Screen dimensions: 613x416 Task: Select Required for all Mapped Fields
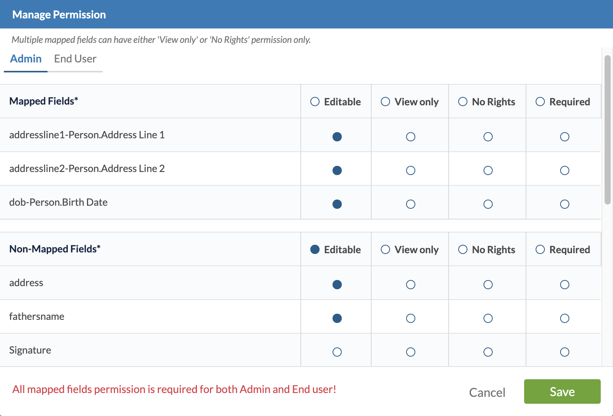tap(540, 102)
